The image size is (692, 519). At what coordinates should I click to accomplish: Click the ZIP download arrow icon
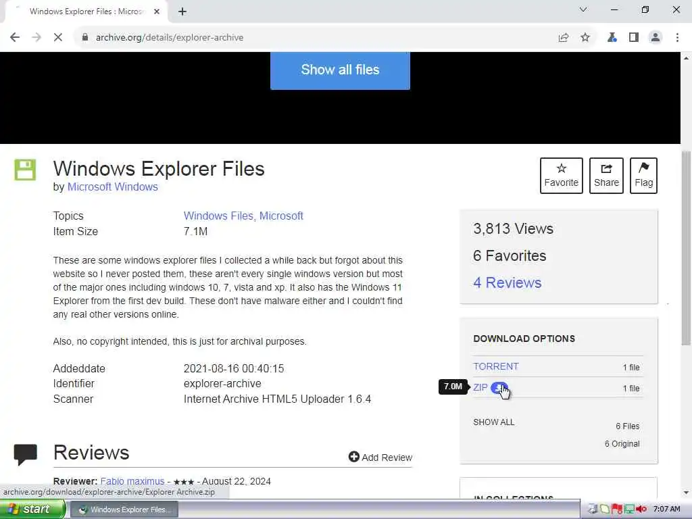[499, 388]
